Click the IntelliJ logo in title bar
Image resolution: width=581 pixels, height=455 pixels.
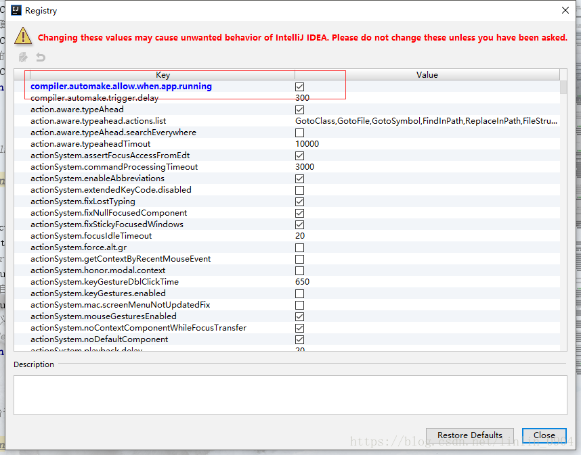coord(16,10)
